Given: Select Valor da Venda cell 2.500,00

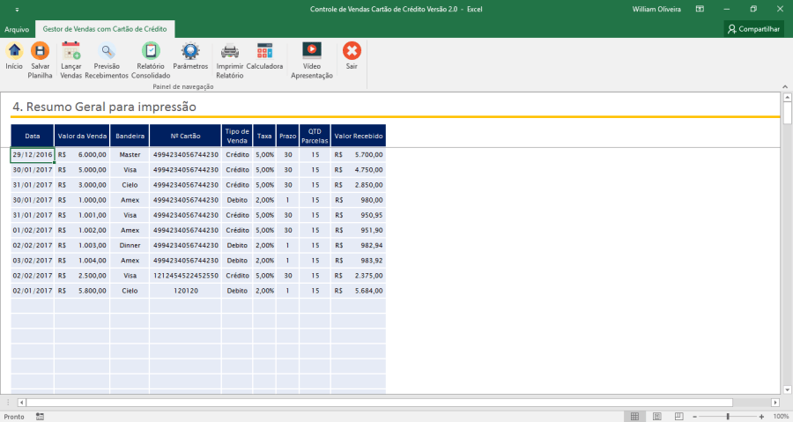Looking at the screenshot, I should click(82, 276).
